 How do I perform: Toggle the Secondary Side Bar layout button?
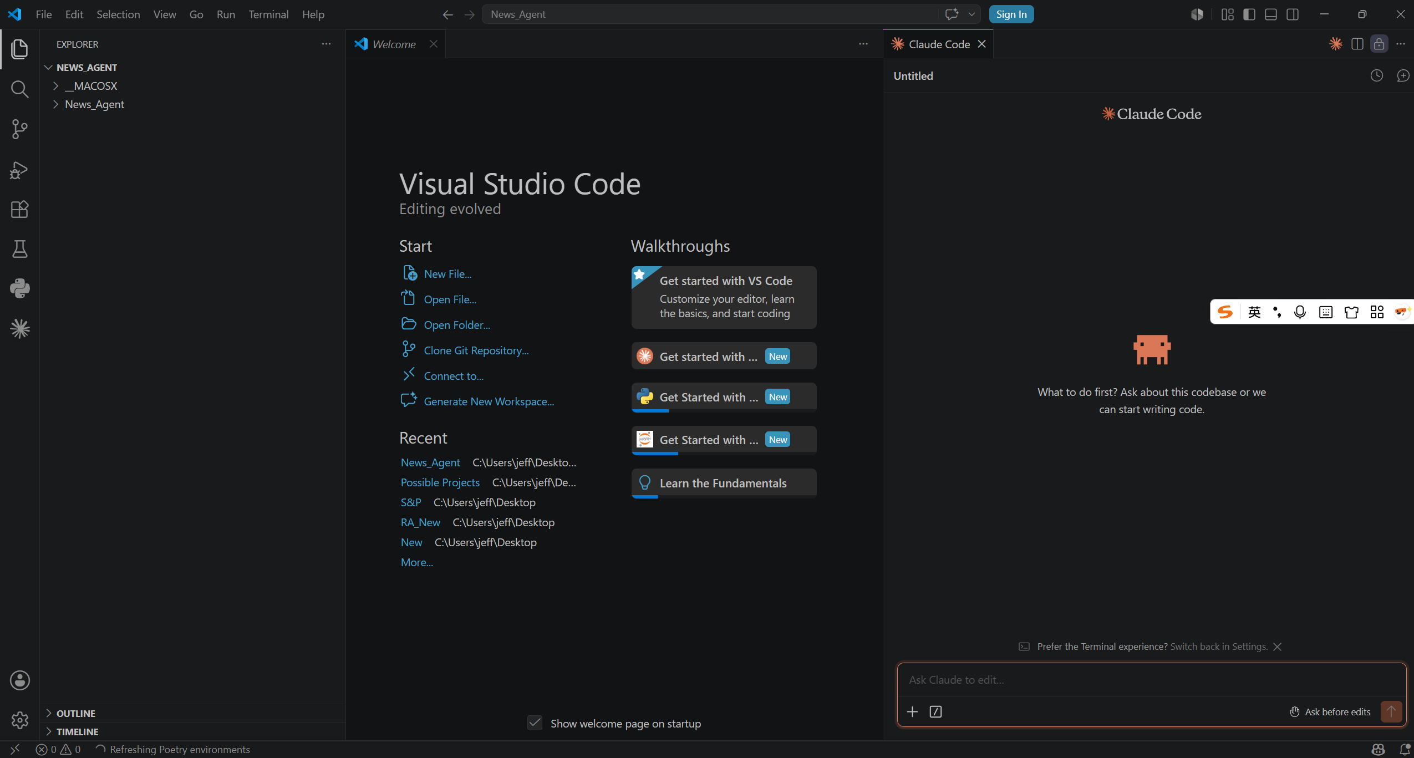pos(1293,14)
